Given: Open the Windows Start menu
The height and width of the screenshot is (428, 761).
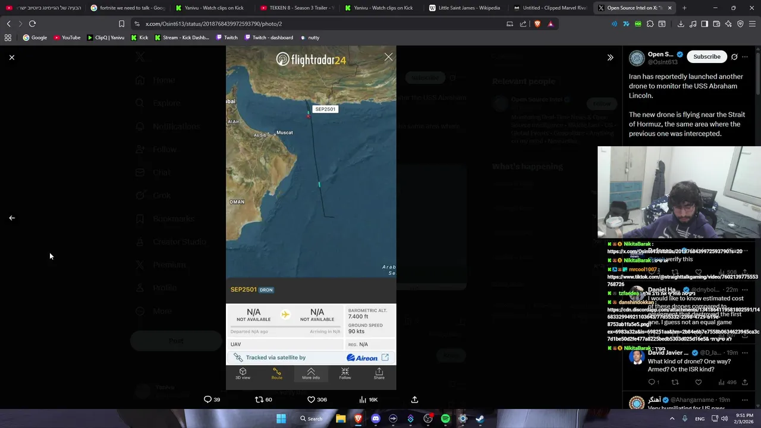Looking at the screenshot, I should pos(281,418).
